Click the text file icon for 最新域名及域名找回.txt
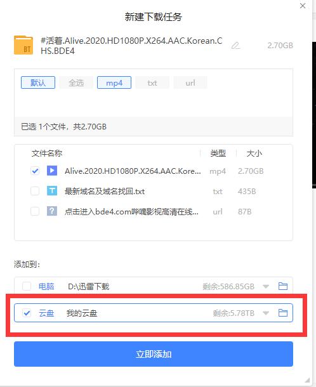 point(52,191)
